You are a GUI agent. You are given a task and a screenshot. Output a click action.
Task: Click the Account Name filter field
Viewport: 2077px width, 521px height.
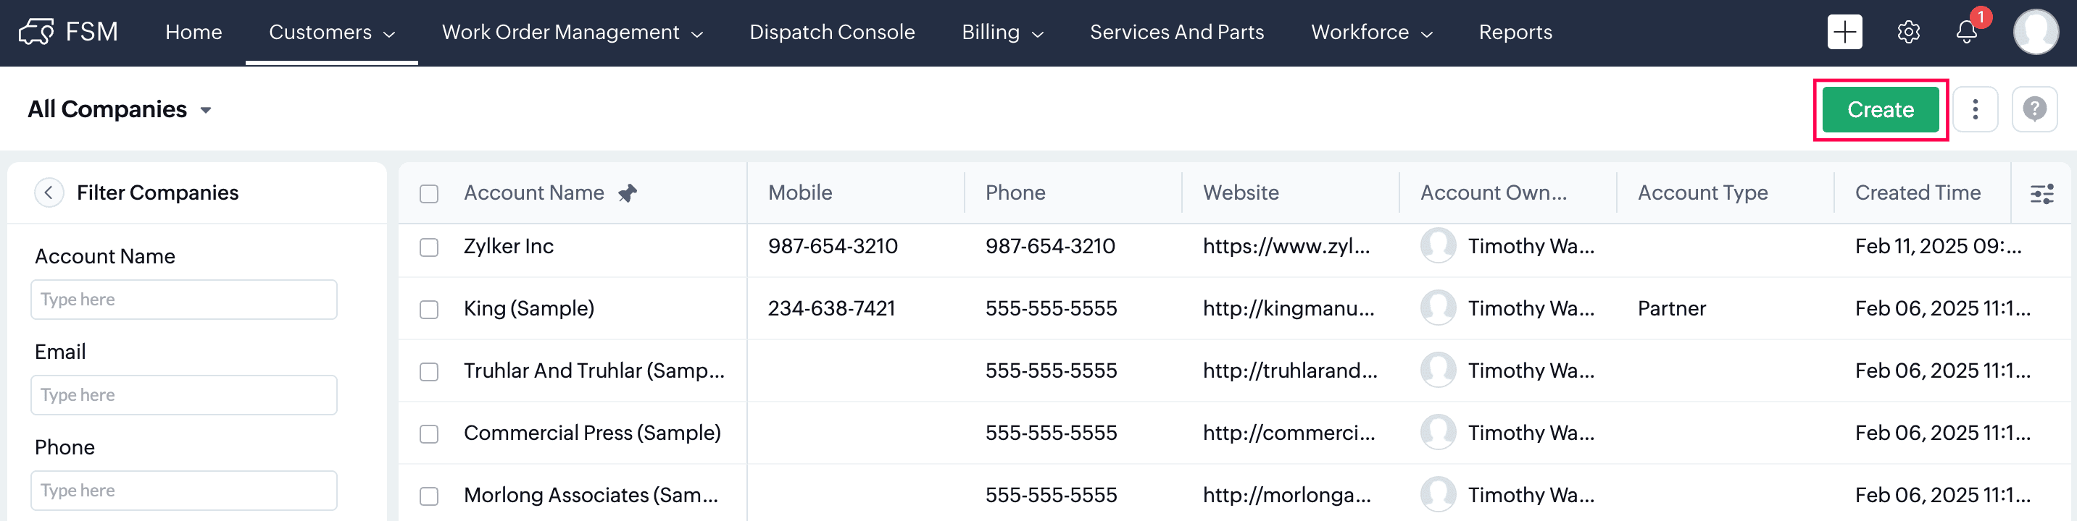[184, 300]
